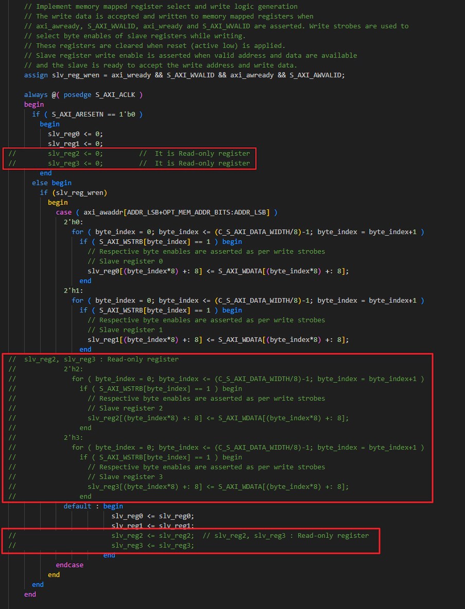Click the "always @( posedge S_AXI_ACLK )" line
The image size is (465, 609).
click(83, 95)
